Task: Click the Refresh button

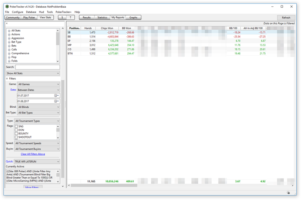Action: [286, 18]
